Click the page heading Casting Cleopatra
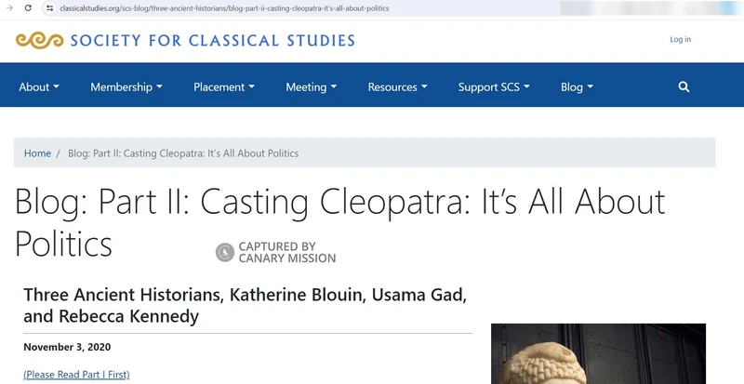Image resolution: width=744 pixels, height=384 pixels. [x=339, y=222]
